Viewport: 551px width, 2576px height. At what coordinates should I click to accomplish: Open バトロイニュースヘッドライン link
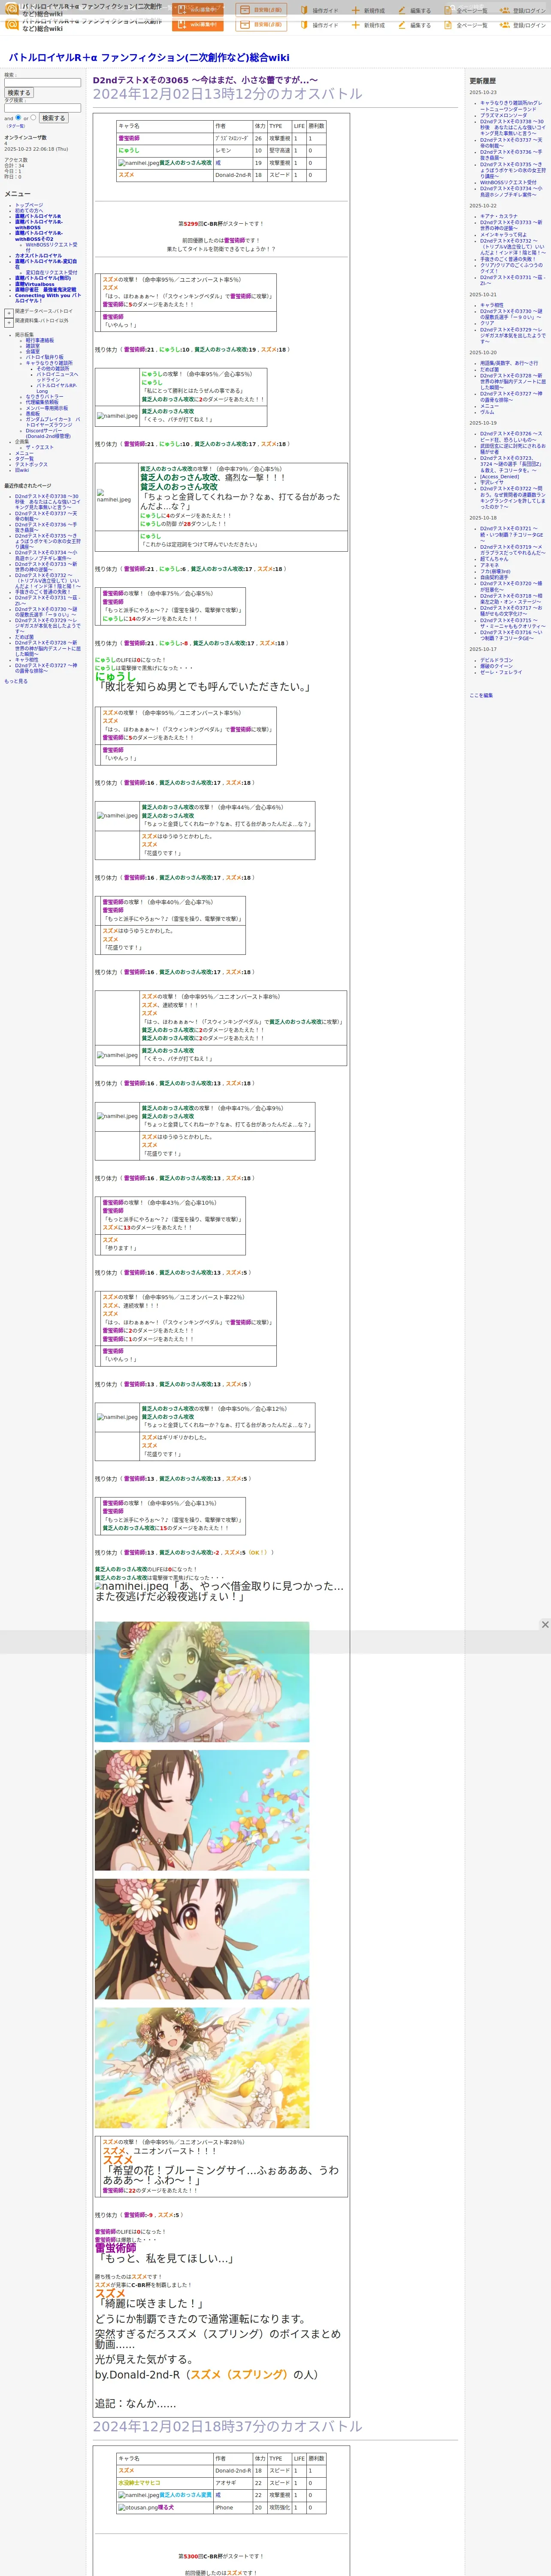[x=57, y=377]
